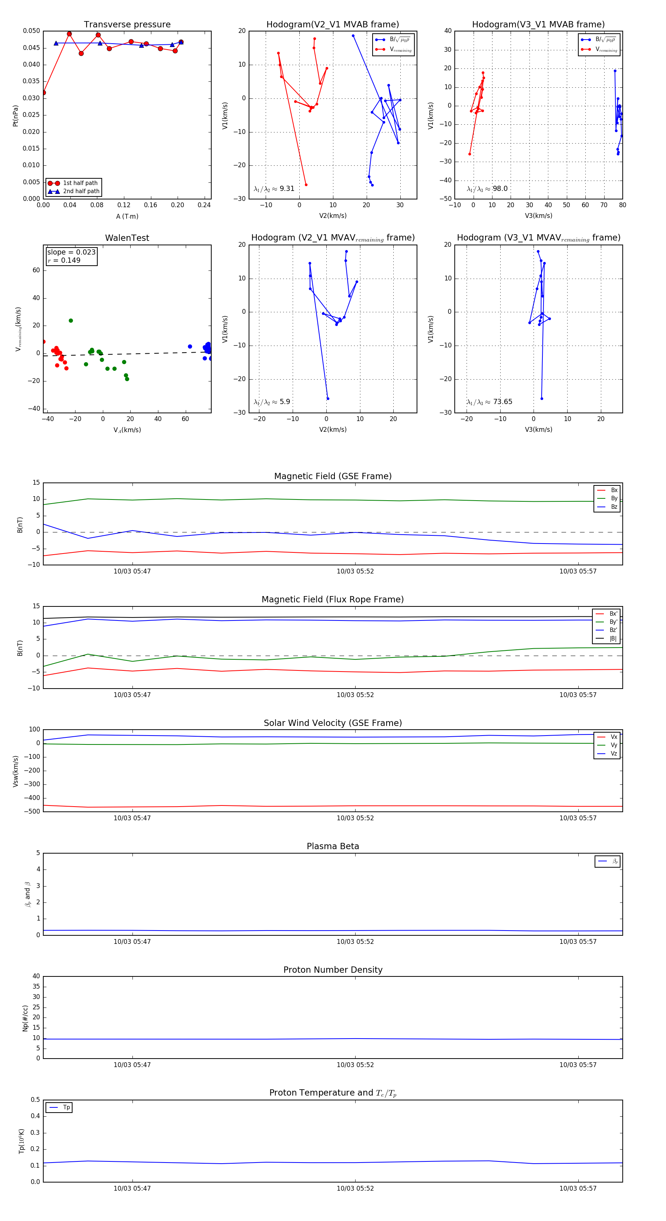Image resolution: width=666 pixels, height=1221 pixels.
Task: Click the 'Magnetic Field (Flux Rope Frame)' title
Action: click(x=333, y=600)
